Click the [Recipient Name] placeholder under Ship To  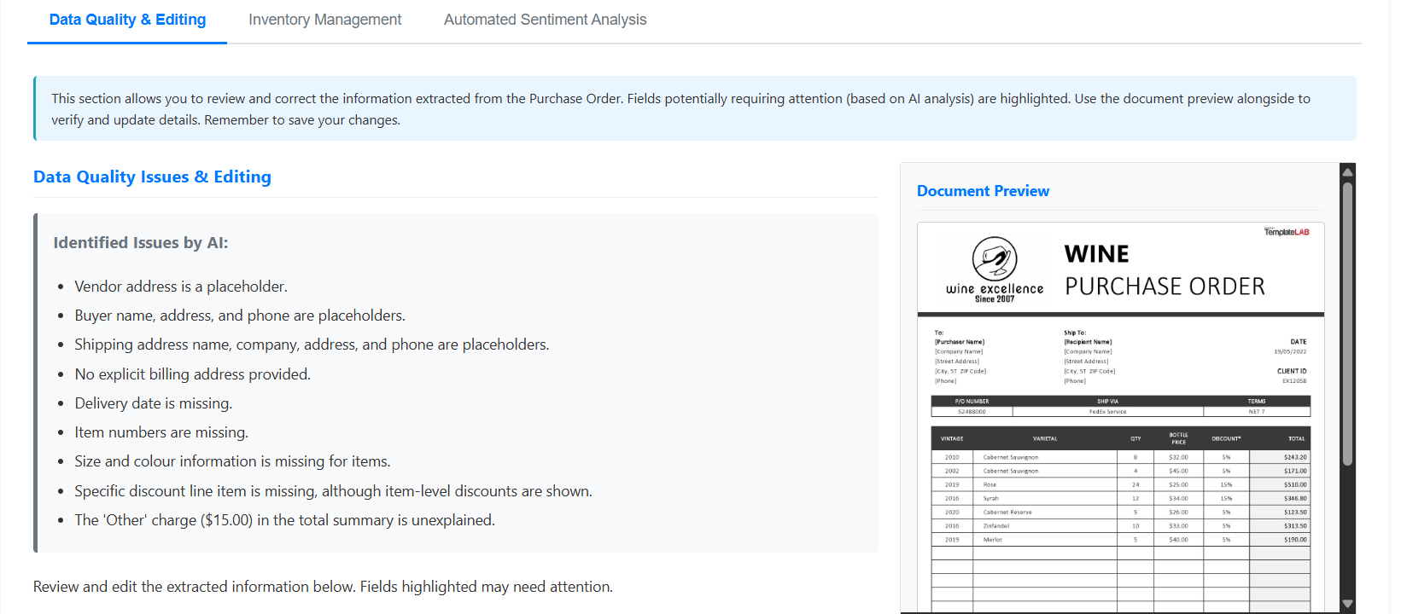coord(1088,342)
